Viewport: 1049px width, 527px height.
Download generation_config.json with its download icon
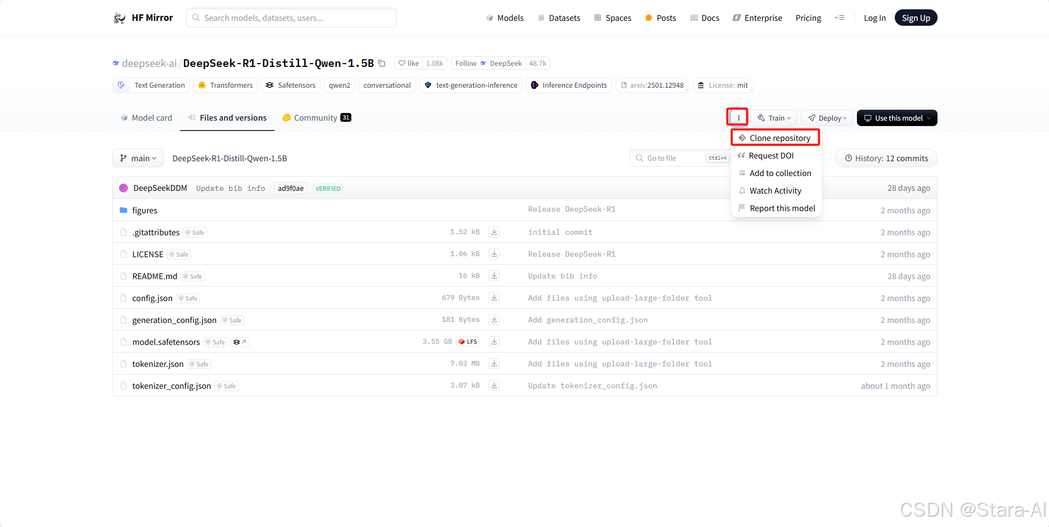click(494, 320)
